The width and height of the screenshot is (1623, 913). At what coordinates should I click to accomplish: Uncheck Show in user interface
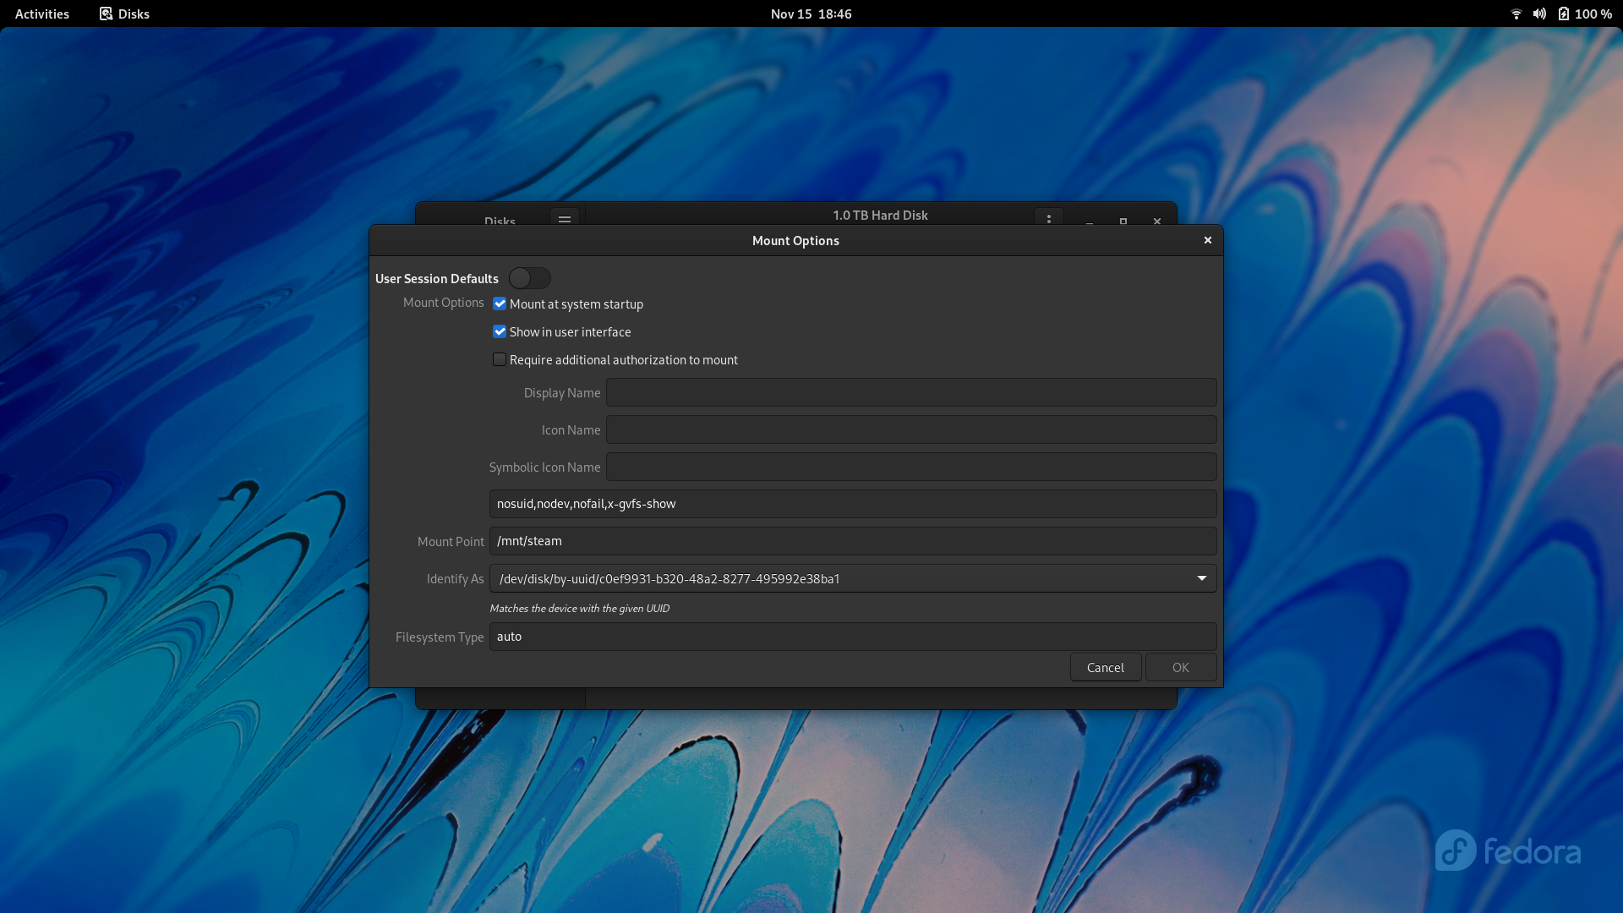click(x=500, y=331)
